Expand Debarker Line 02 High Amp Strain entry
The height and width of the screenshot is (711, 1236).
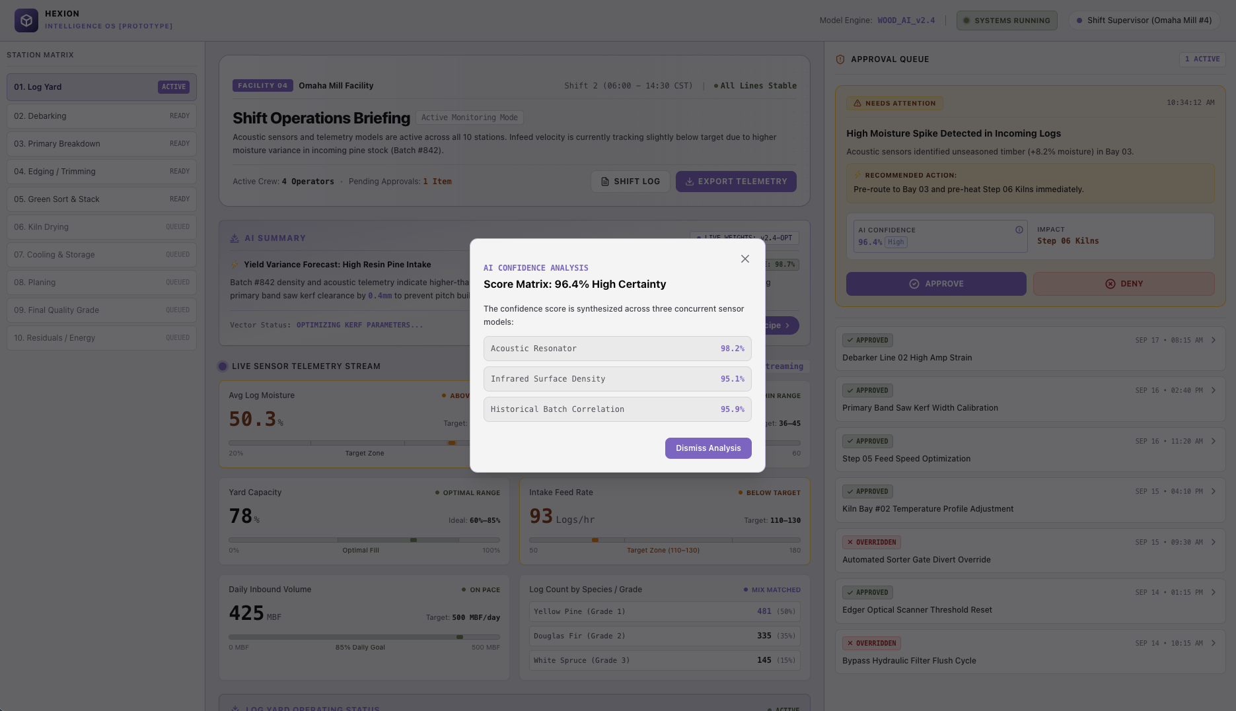[x=1030, y=349]
